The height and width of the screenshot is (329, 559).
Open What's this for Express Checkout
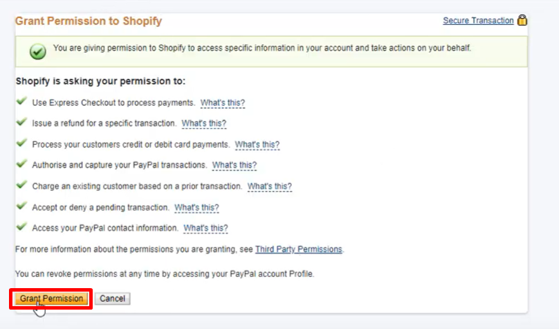click(223, 103)
